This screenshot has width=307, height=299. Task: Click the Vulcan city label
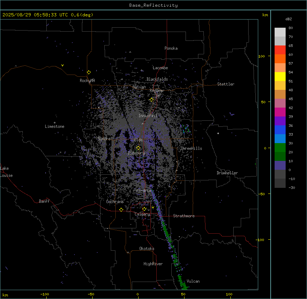tap(193, 281)
